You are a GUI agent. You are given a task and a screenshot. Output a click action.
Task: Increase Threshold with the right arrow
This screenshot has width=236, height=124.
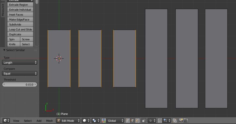click(35, 84)
